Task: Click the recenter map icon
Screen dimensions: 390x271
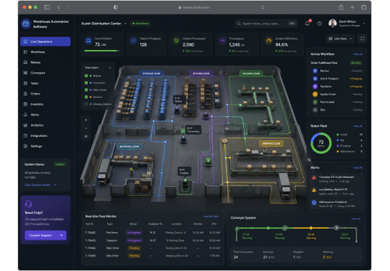Action: click(86, 136)
